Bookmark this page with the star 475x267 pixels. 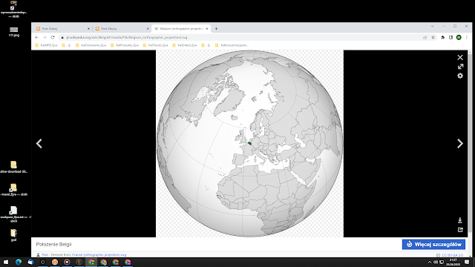pyautogui.click(x=433, y=37)
